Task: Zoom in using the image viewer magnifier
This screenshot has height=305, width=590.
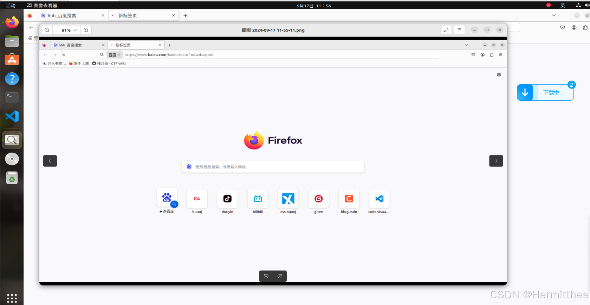Action: (86, 30)
